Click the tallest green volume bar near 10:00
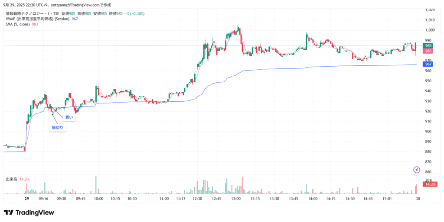Viewport: 444px width, 222px height. pos(96,185)
